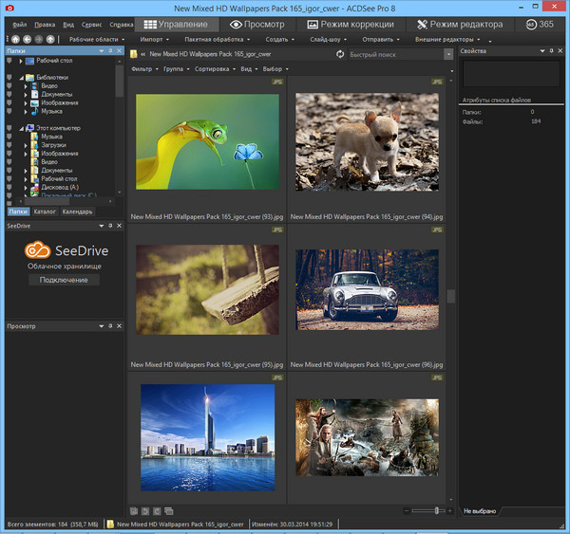Switch to the Каталог tab
The width and height of the screenshot is (570, 534).
(45, 212)
